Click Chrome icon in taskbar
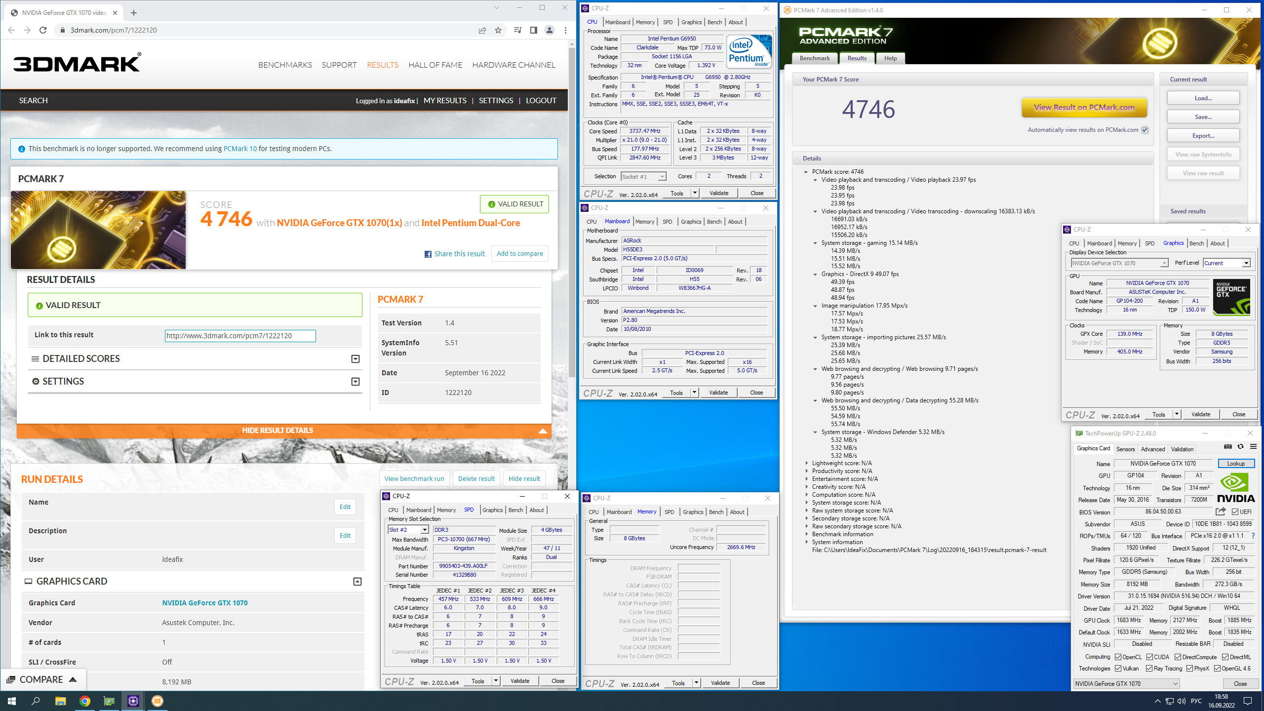Screen dimensions: 1264x711 (x=85, y=701)
